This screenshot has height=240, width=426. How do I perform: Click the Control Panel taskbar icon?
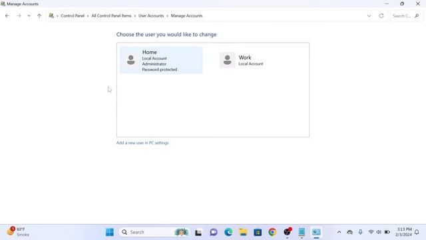[x=316, y=232]
